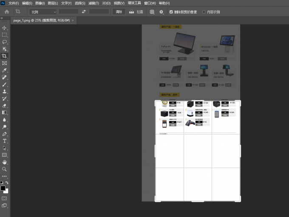Screen dimensions: 289x217
Task: Close the page_1.png document tab
Action: point(73,20)
